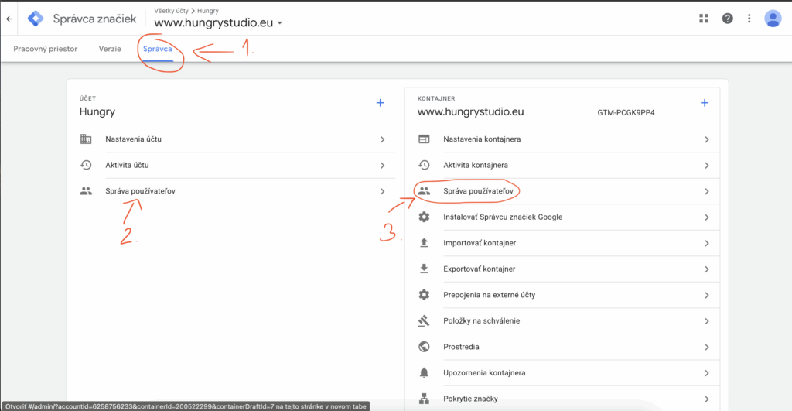Go to the Všetky účty breadcrumb
This screenshot has height=411, width=792.
click(x=171, y=11)
